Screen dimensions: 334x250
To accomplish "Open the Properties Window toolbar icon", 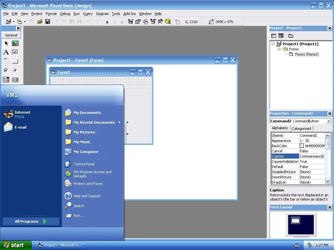I will tap(138, 21).
